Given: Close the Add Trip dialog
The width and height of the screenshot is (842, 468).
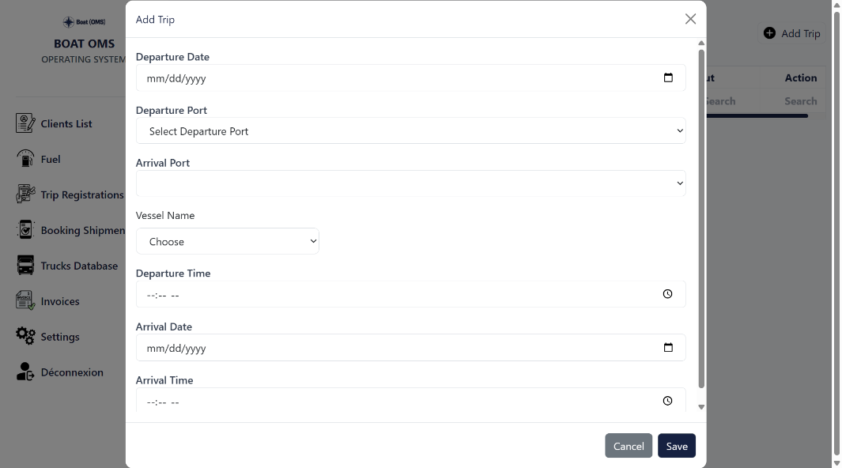Looking at the screenshot, I should pyautogui.click(x=690, y=19).
